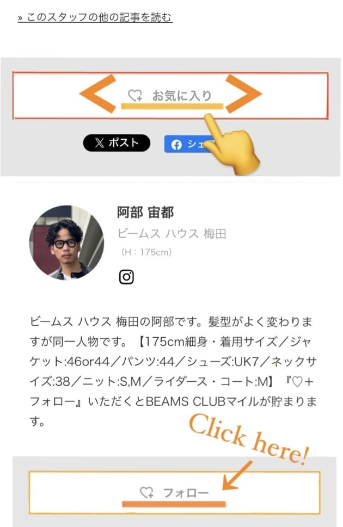This screenshot has height=527, width=343.
Task: Click the yellow underline beneath お気に入り
Action: (x=172, y=107)
